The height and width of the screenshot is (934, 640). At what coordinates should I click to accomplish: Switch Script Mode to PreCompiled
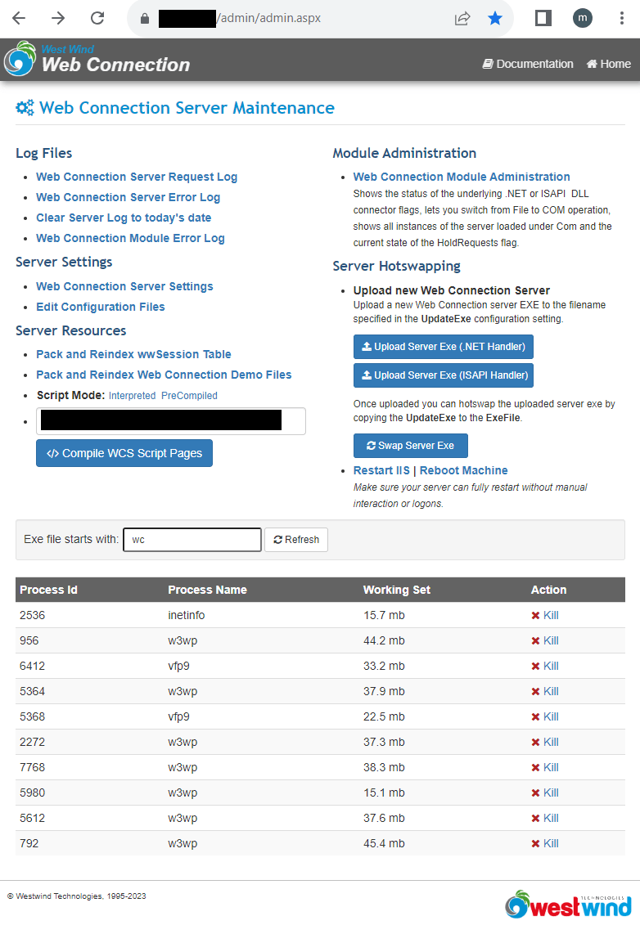point(189,396)
